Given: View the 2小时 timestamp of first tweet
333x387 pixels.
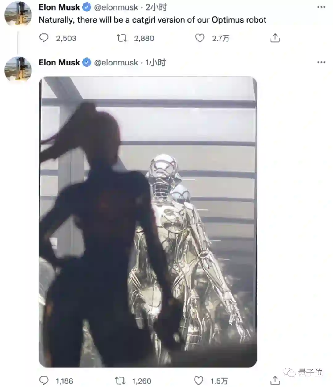Looking at the screenshot, I should click(156, 7).
